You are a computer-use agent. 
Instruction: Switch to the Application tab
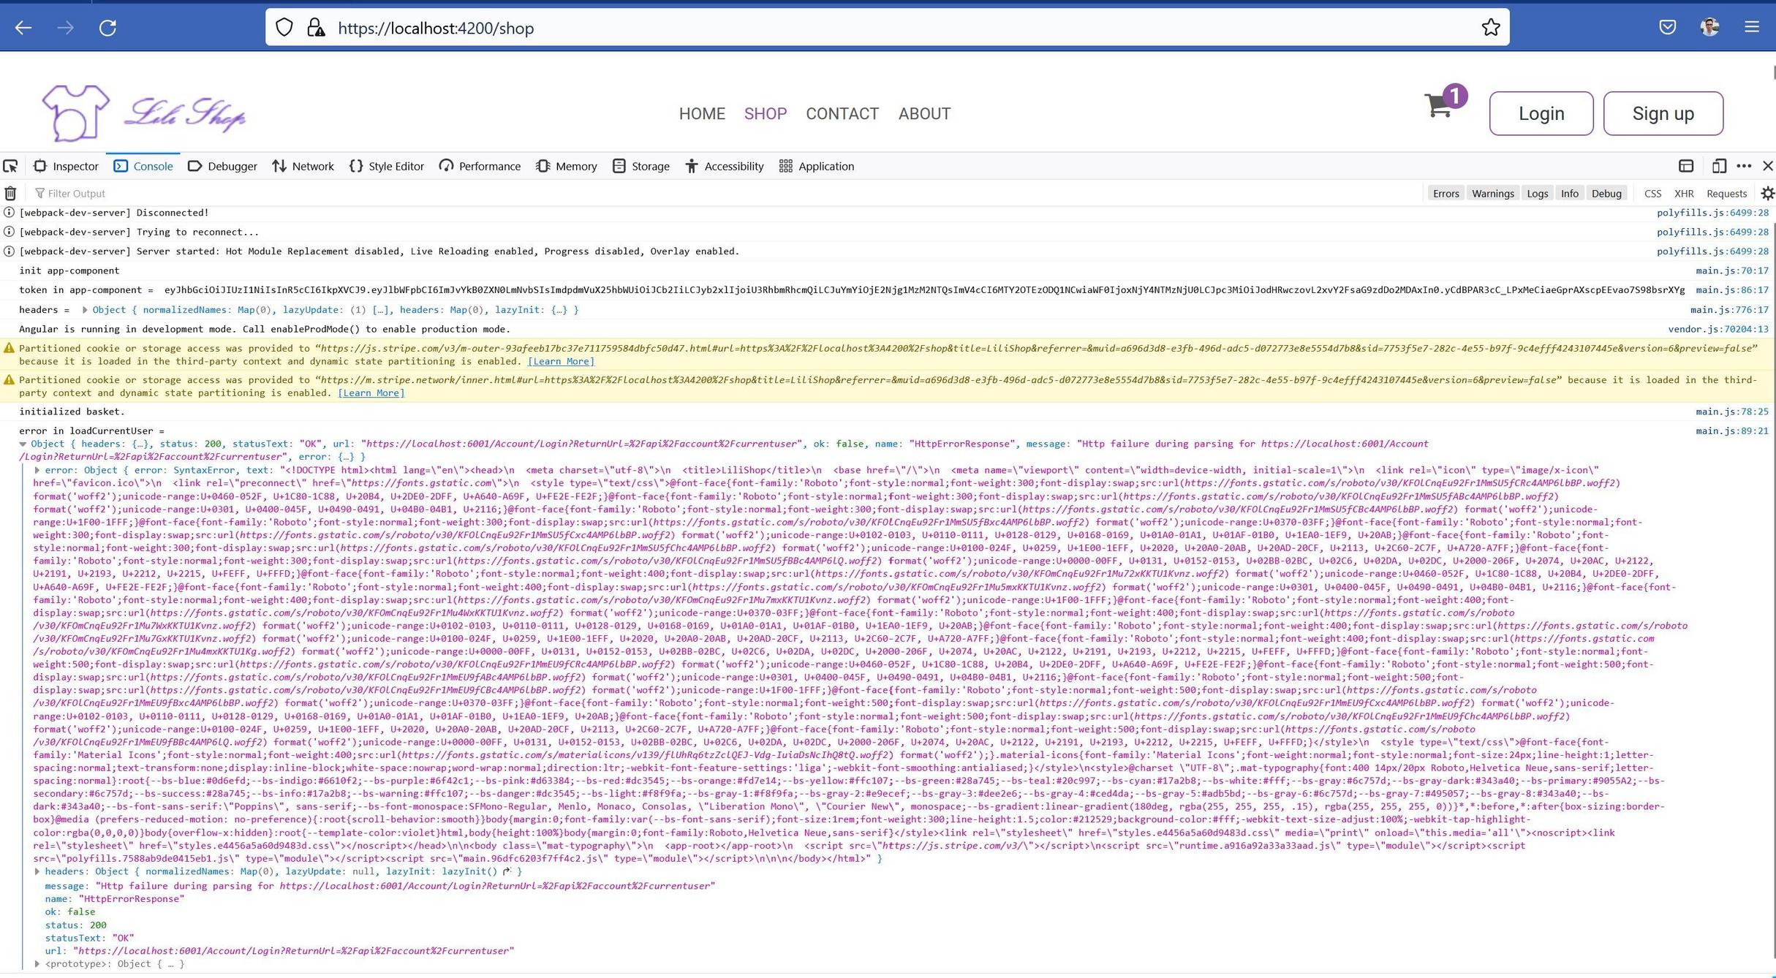pos(817,166)
